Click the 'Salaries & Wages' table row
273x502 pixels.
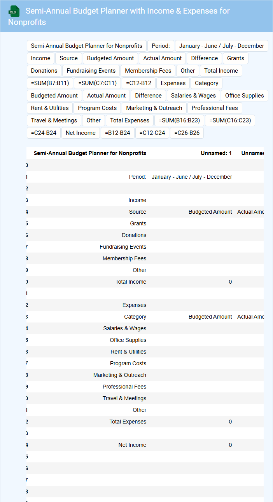[x=145, y=328]
